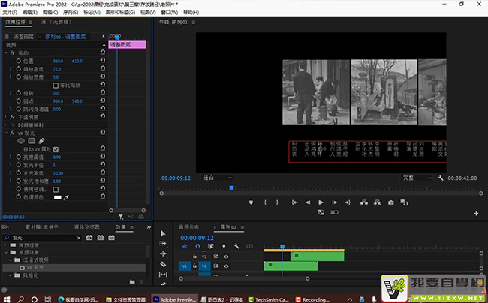
Task: Click the Lift button
Action: tap(364, 202)
